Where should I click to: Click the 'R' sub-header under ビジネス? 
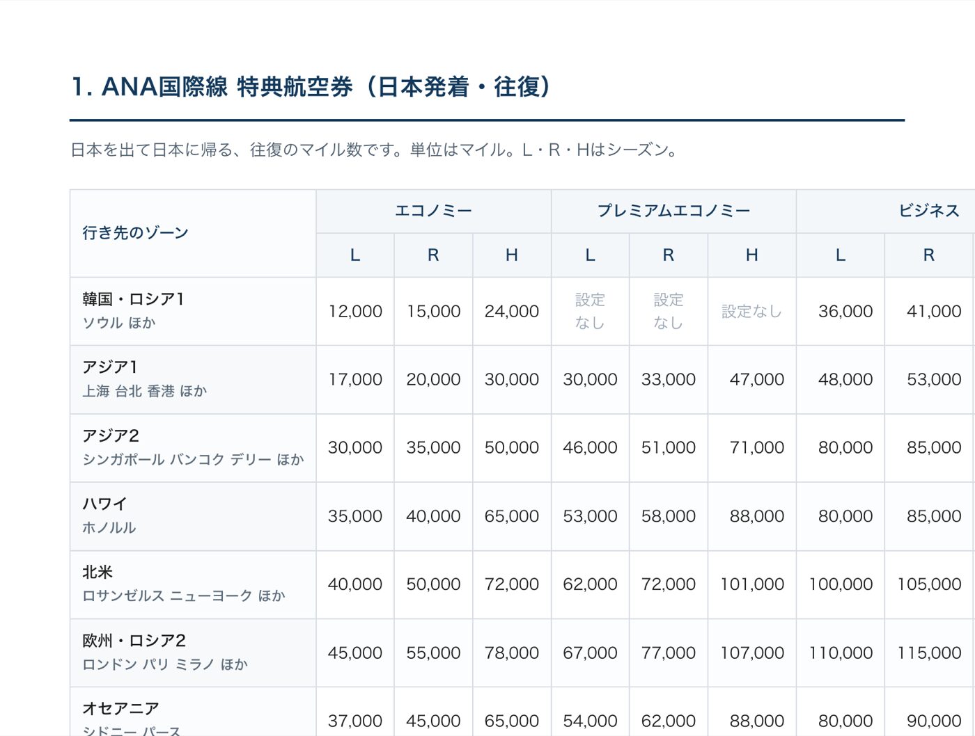(929, 255)
